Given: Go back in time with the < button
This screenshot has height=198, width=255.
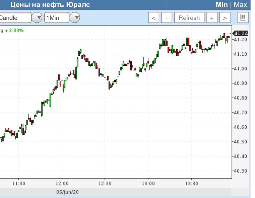Looking at the screenshot, I should [154, 17].
